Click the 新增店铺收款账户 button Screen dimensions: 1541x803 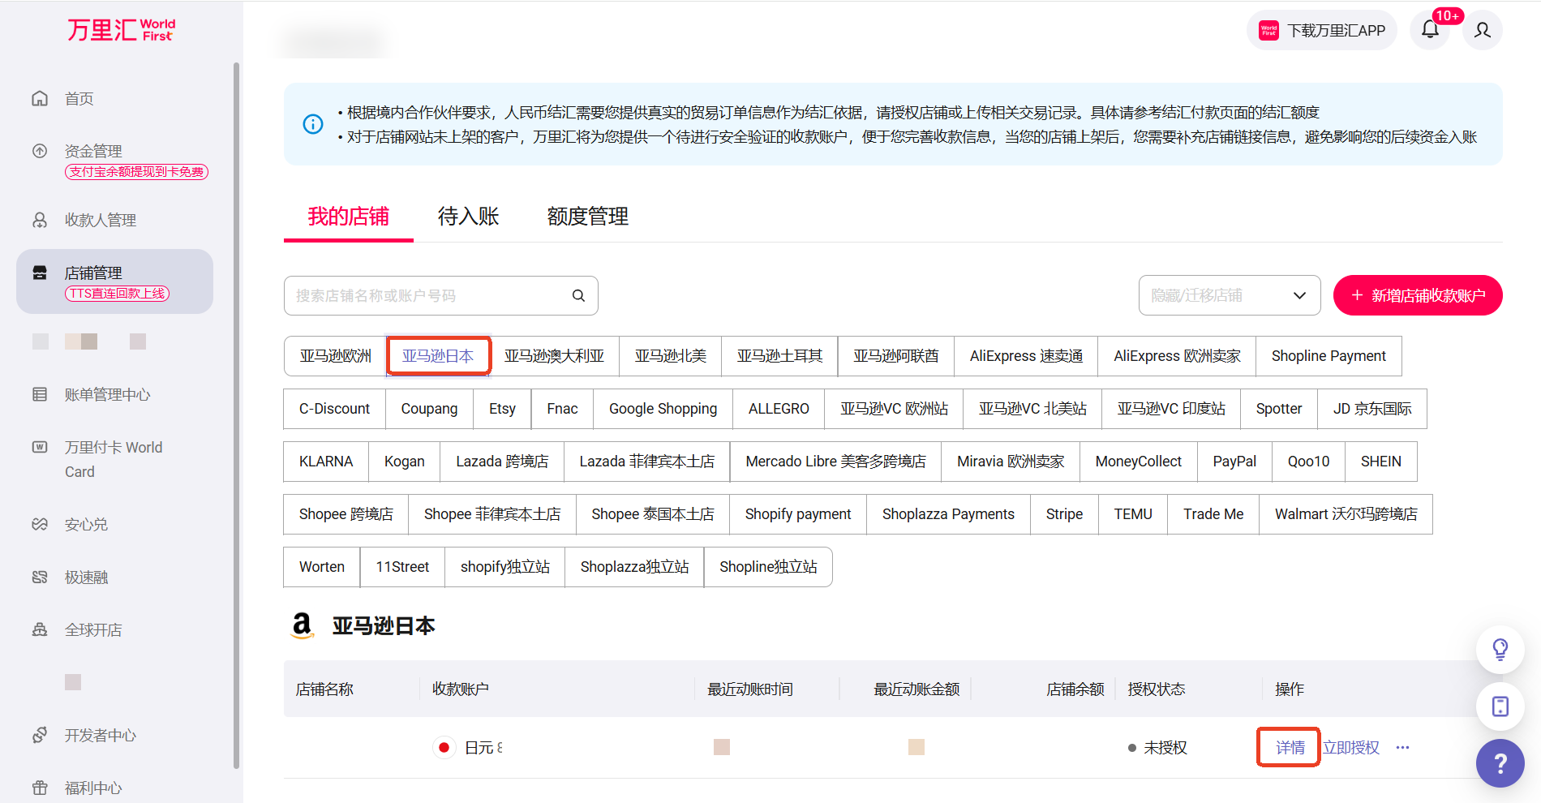coord(1417,295)
